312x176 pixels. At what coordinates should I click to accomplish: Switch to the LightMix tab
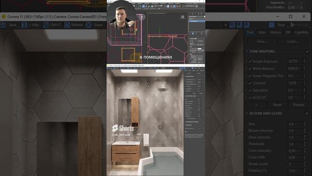[x=301, y=32]
